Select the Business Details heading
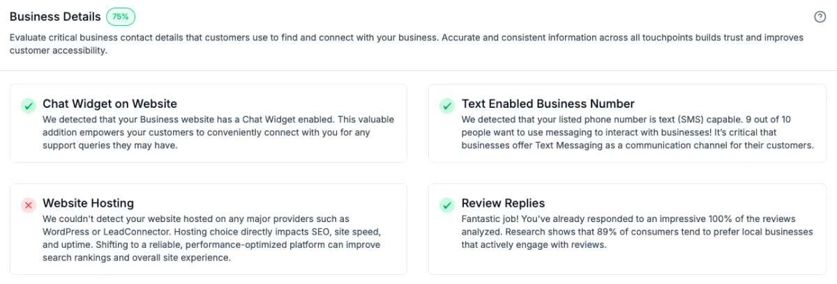The height and width of the screenshot is (284, 837). pos(55,17)
